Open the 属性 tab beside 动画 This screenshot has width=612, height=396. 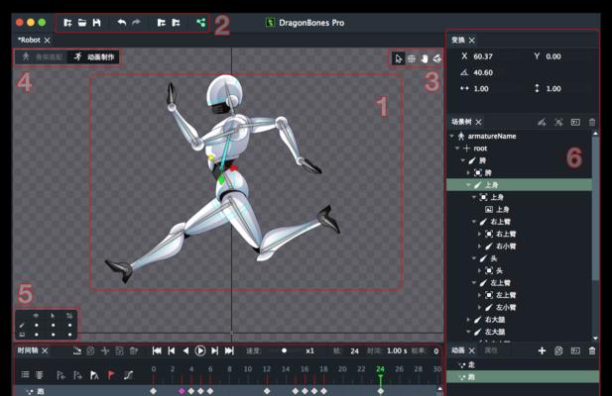pyautogui.click(x=491, y=350)
